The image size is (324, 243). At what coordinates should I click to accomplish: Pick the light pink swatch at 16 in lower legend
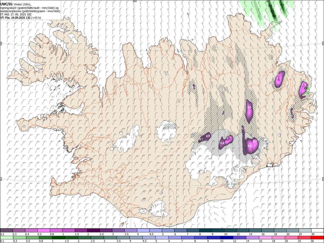265,238
